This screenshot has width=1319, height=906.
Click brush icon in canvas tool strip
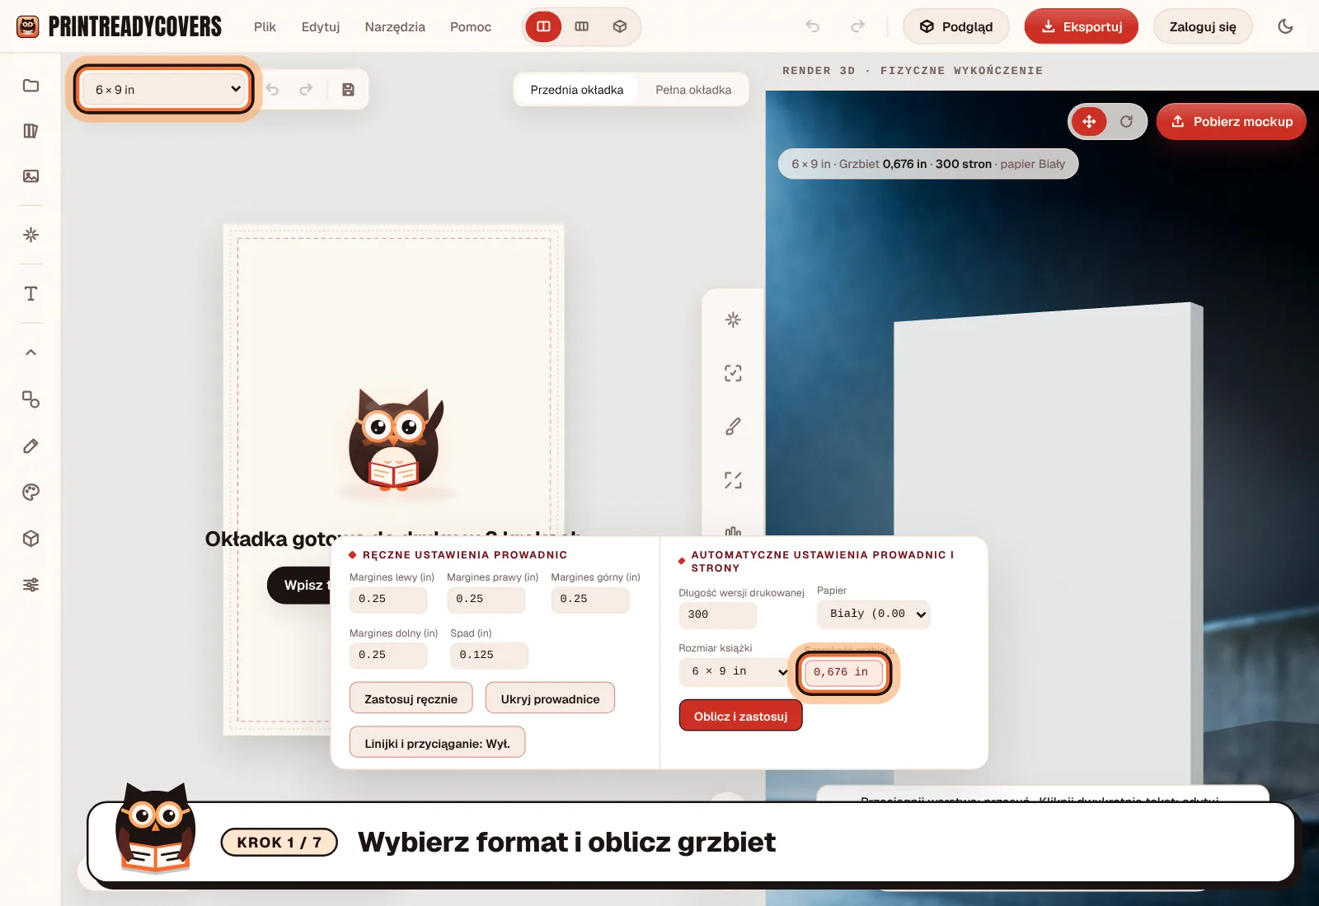(x=733, y=427)
